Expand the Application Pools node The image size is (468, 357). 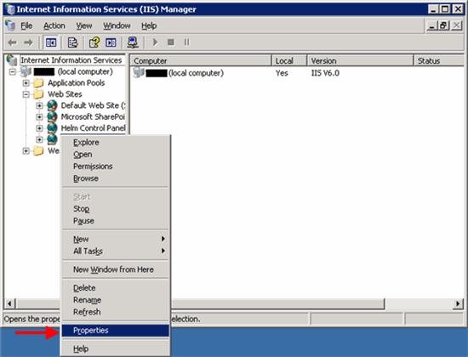tap(26, 83)
